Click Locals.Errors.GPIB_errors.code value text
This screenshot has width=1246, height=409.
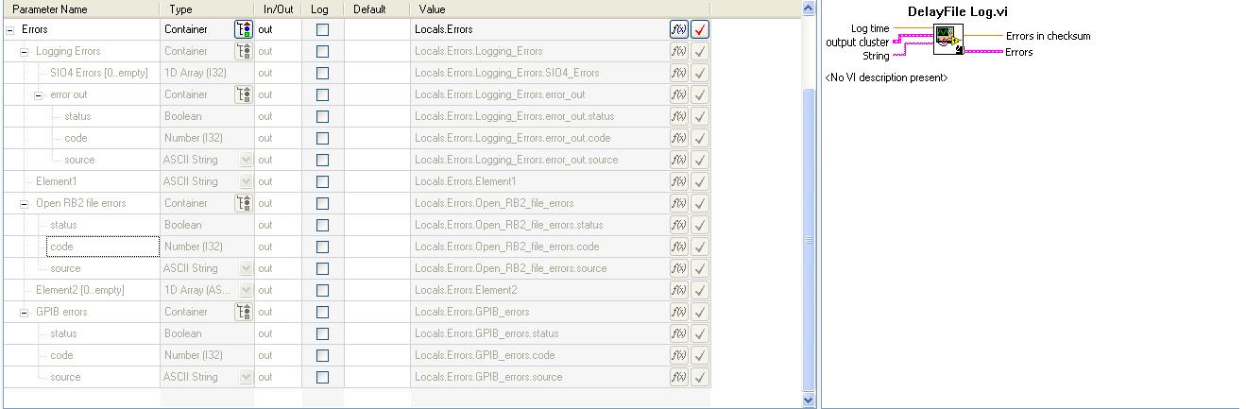(485, 355)
